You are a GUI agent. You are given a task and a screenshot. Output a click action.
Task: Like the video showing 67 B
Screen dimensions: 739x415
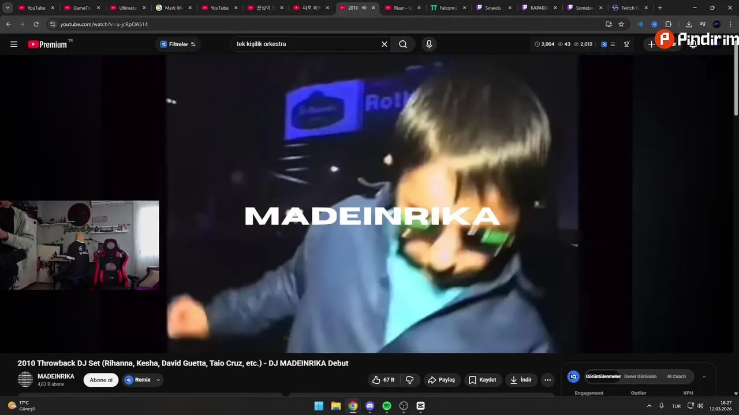pyautogui.click(x=383, y=380)
